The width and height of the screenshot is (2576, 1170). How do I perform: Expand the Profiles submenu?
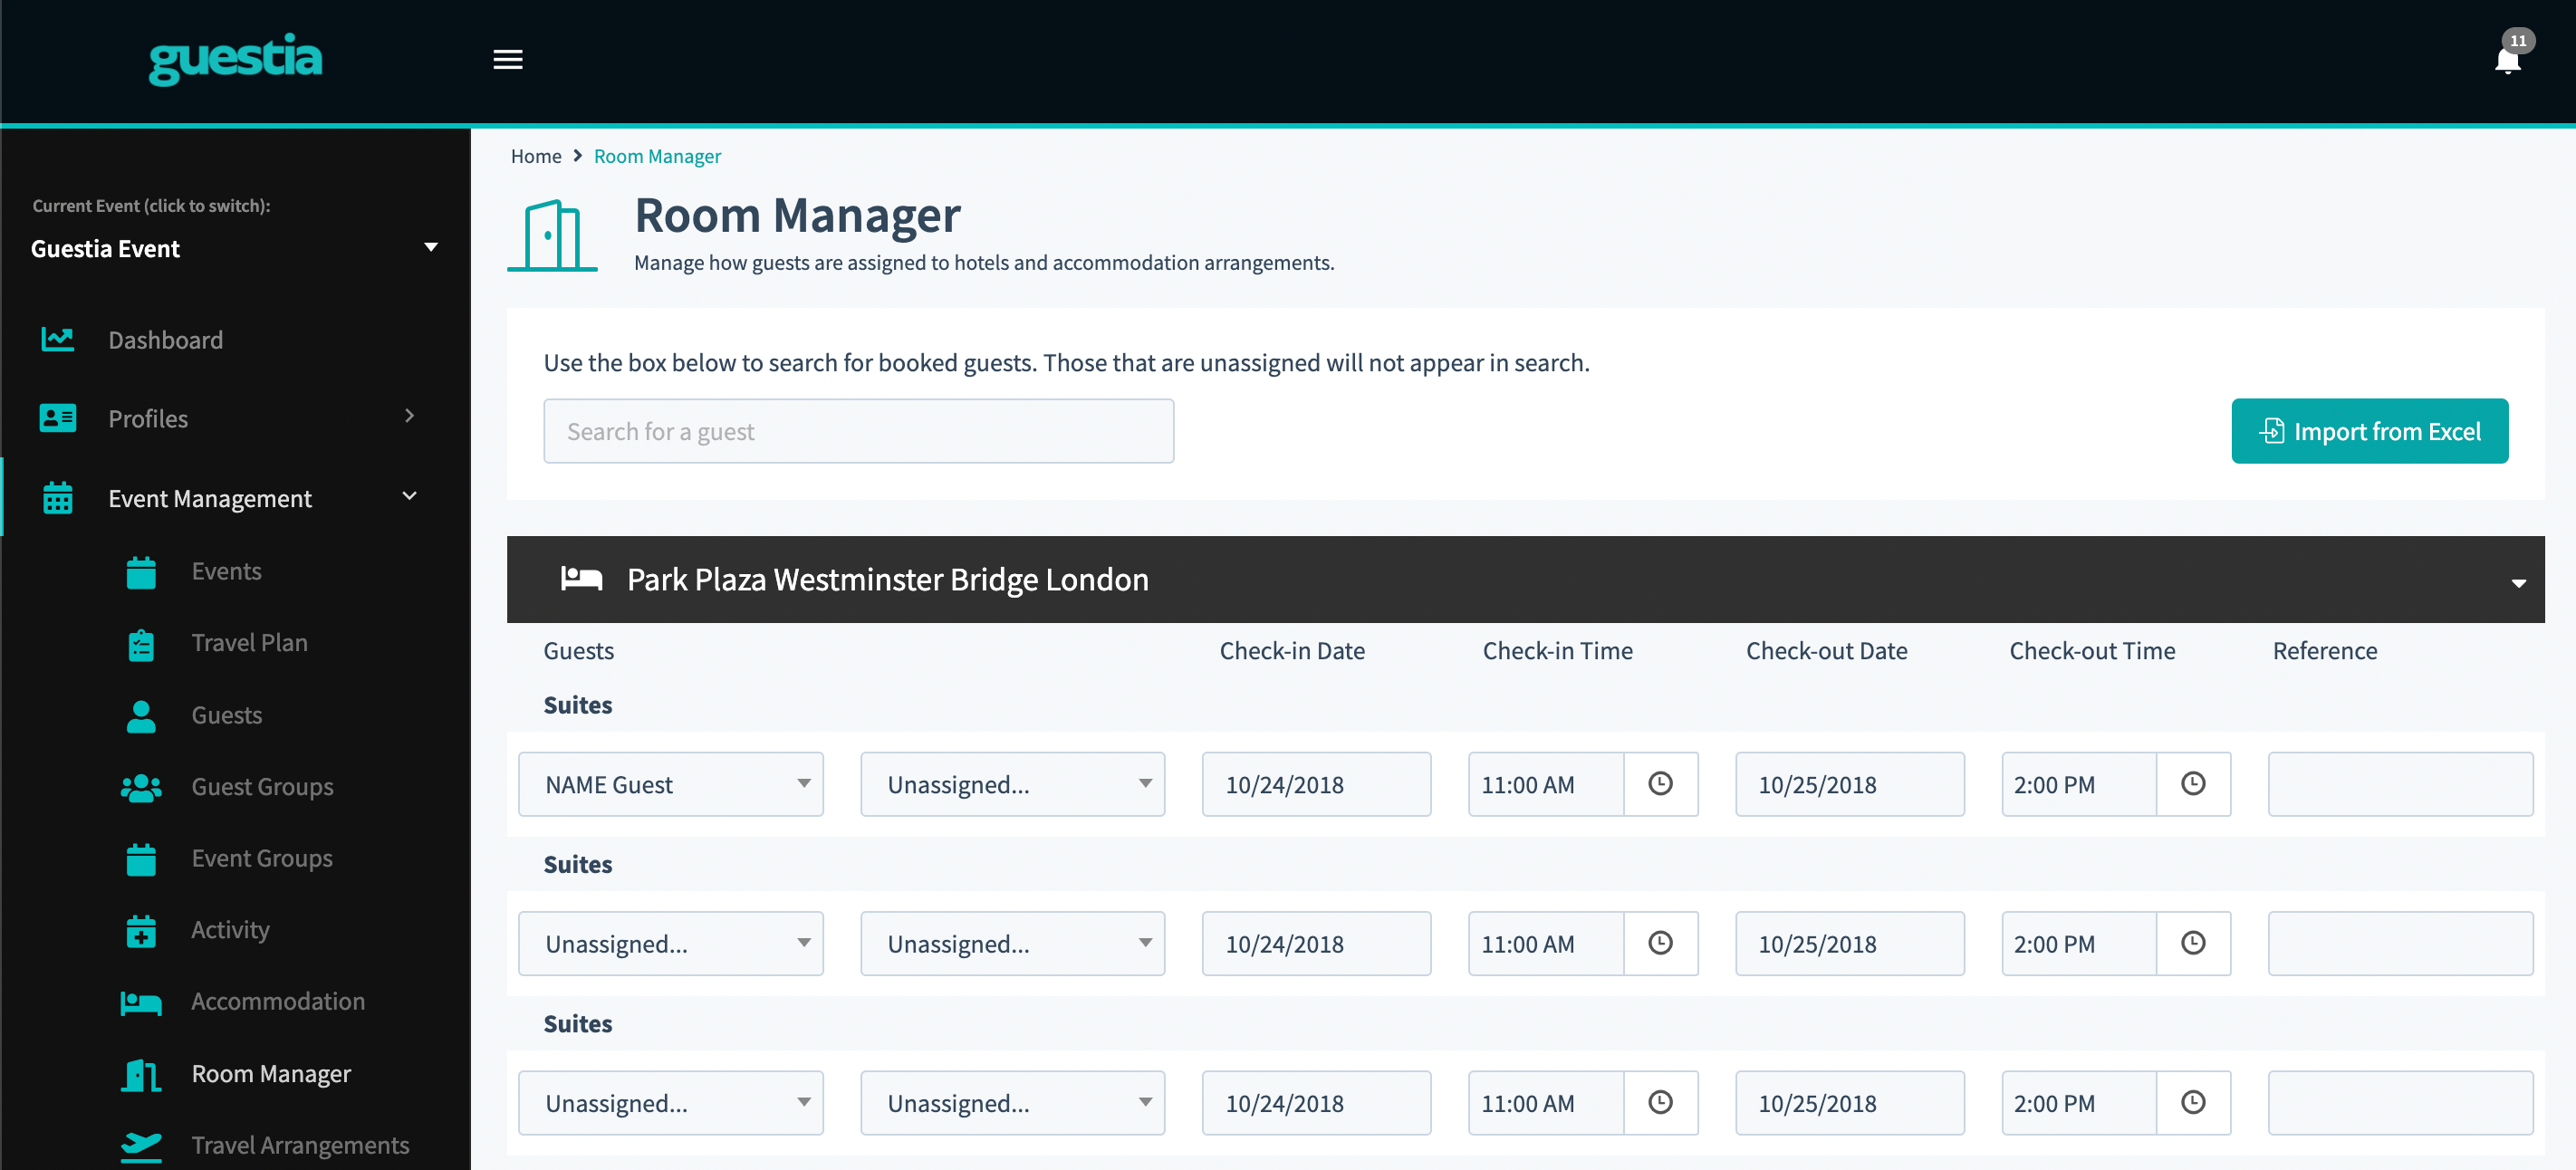[x=409, y=417]
